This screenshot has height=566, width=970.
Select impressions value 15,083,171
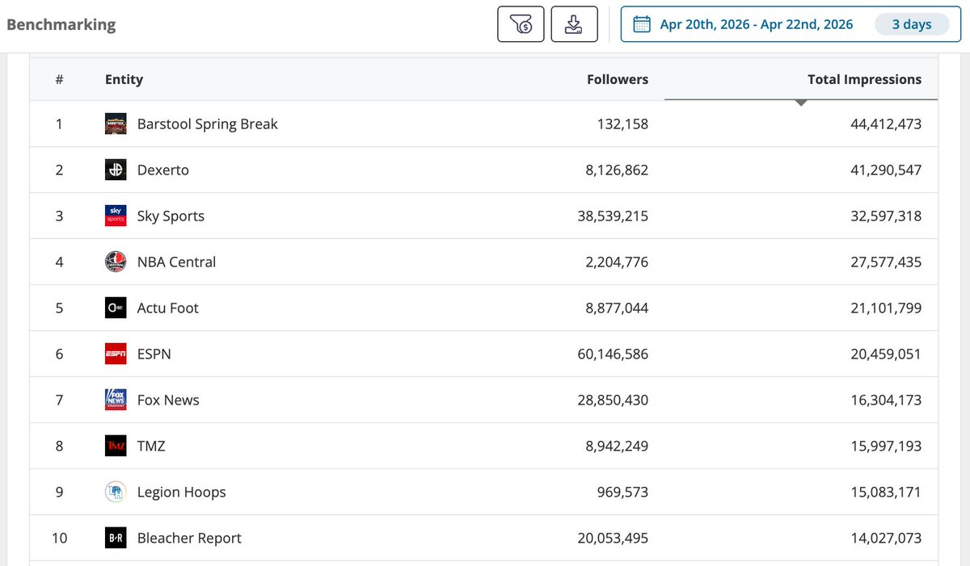pyautogui.click(x=884, y=492)
